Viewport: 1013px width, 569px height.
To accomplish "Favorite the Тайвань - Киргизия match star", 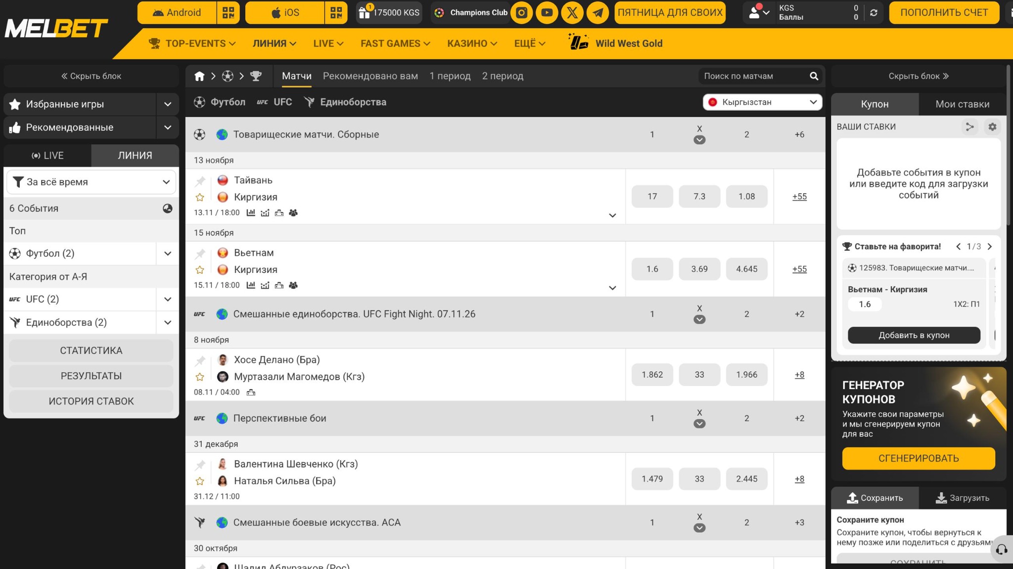I will [x=200, y=197].
